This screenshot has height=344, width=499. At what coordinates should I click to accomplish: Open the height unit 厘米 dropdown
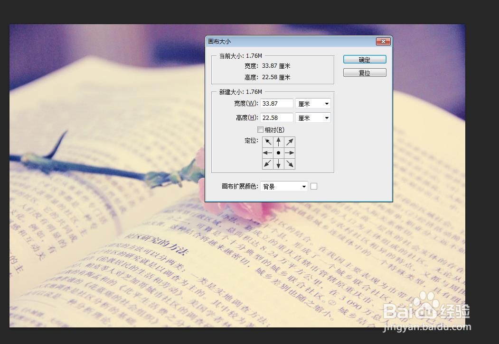pyautogui.click(x=313, y=118)
